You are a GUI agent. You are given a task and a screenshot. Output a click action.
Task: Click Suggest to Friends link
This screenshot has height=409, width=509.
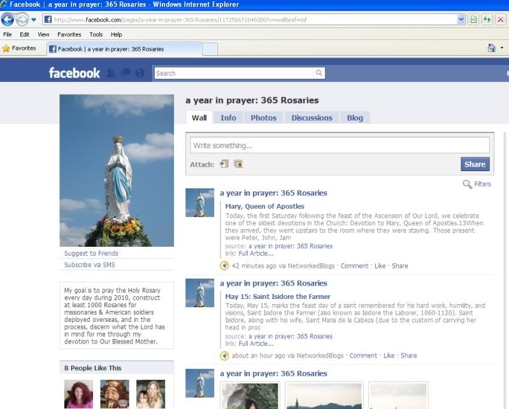[x=91, y=253]
